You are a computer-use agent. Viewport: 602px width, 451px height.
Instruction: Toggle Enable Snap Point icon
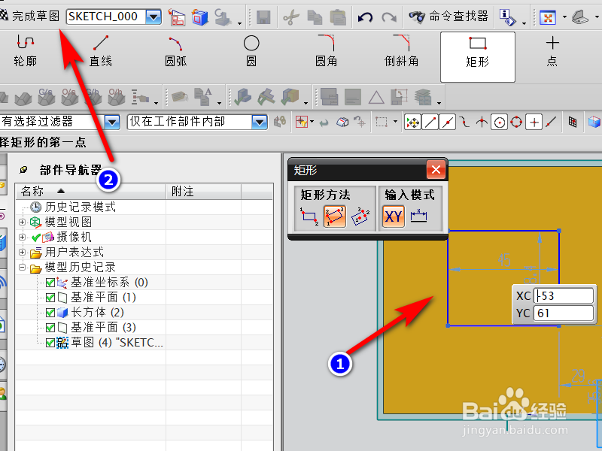pos(413,123)
